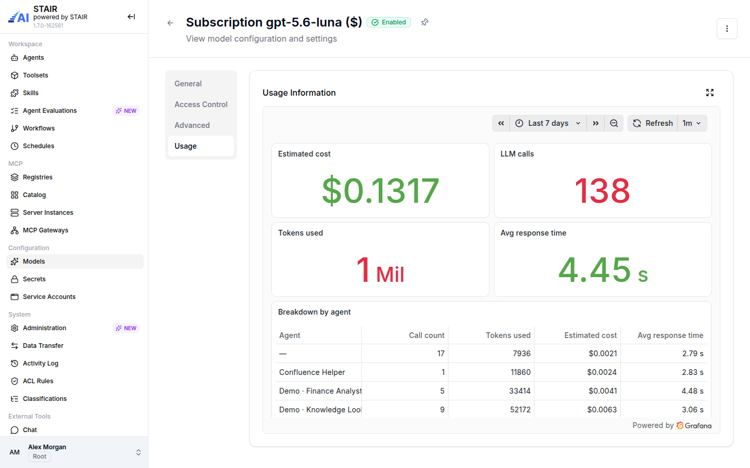Collapse the sidebar with the arrow icon
This screenshot has width=750, height=468.
tap(131, 17)
